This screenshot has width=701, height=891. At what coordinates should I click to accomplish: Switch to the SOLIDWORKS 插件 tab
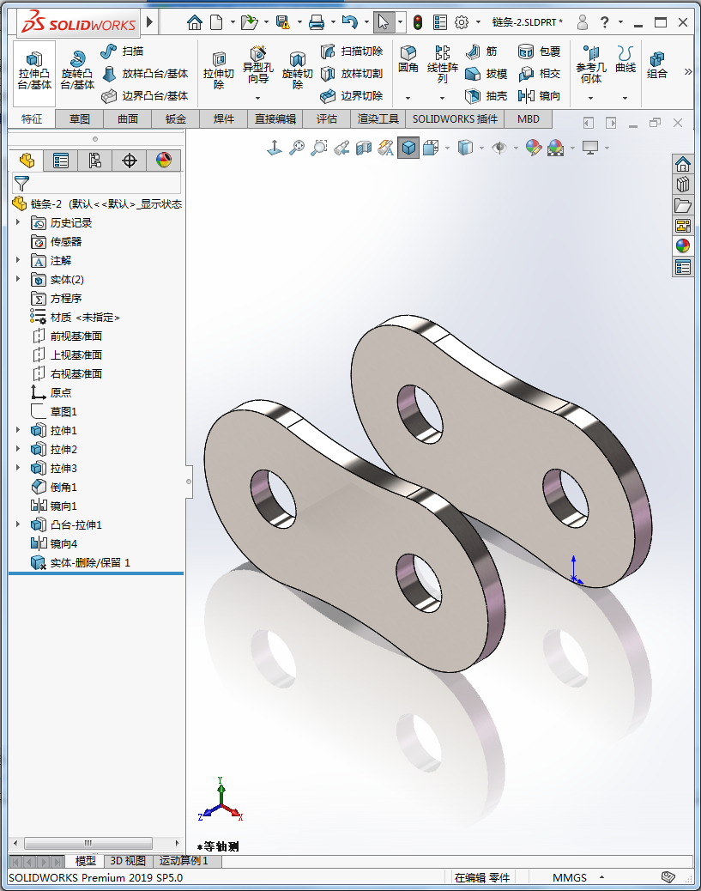tap(455, 118)
